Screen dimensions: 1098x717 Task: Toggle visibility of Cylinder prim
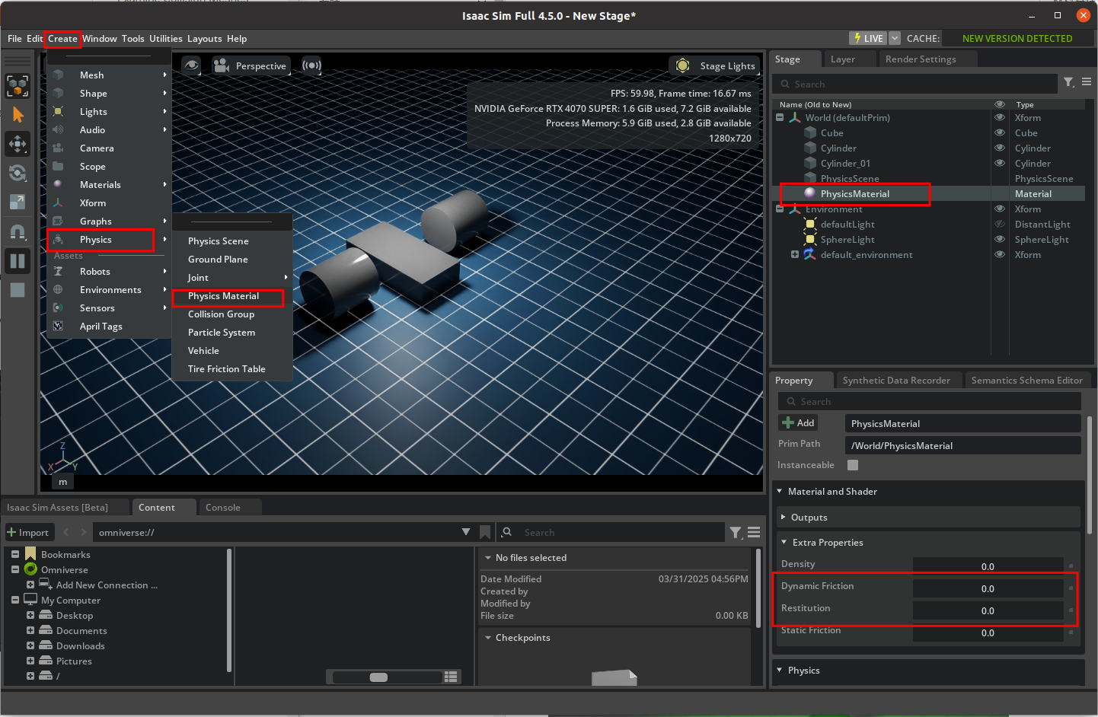1000,148
